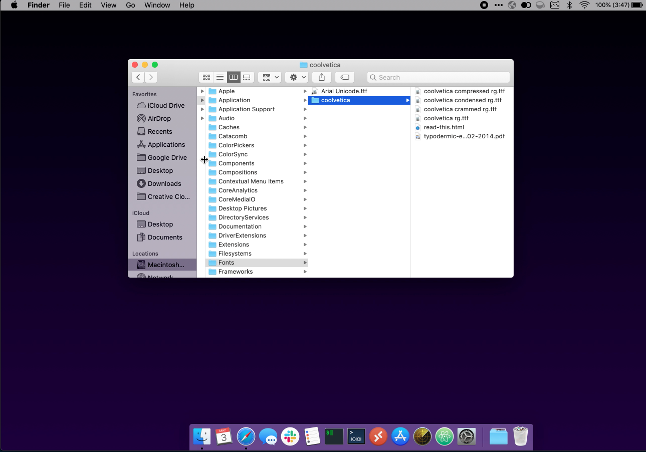Open the Window menu
646x452 pixels.
point(157,5)
